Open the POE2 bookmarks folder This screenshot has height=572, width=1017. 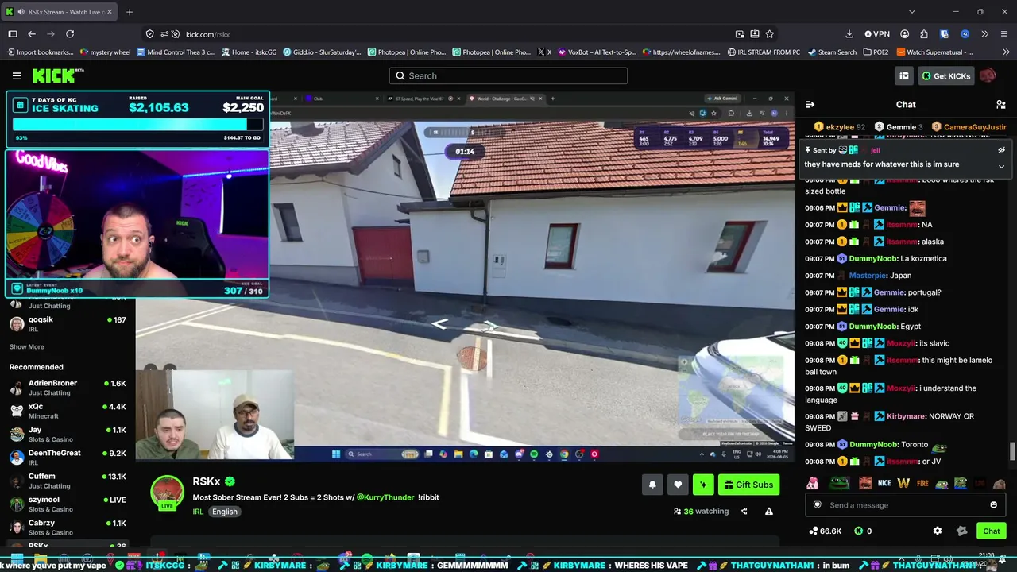click(875, 52)
